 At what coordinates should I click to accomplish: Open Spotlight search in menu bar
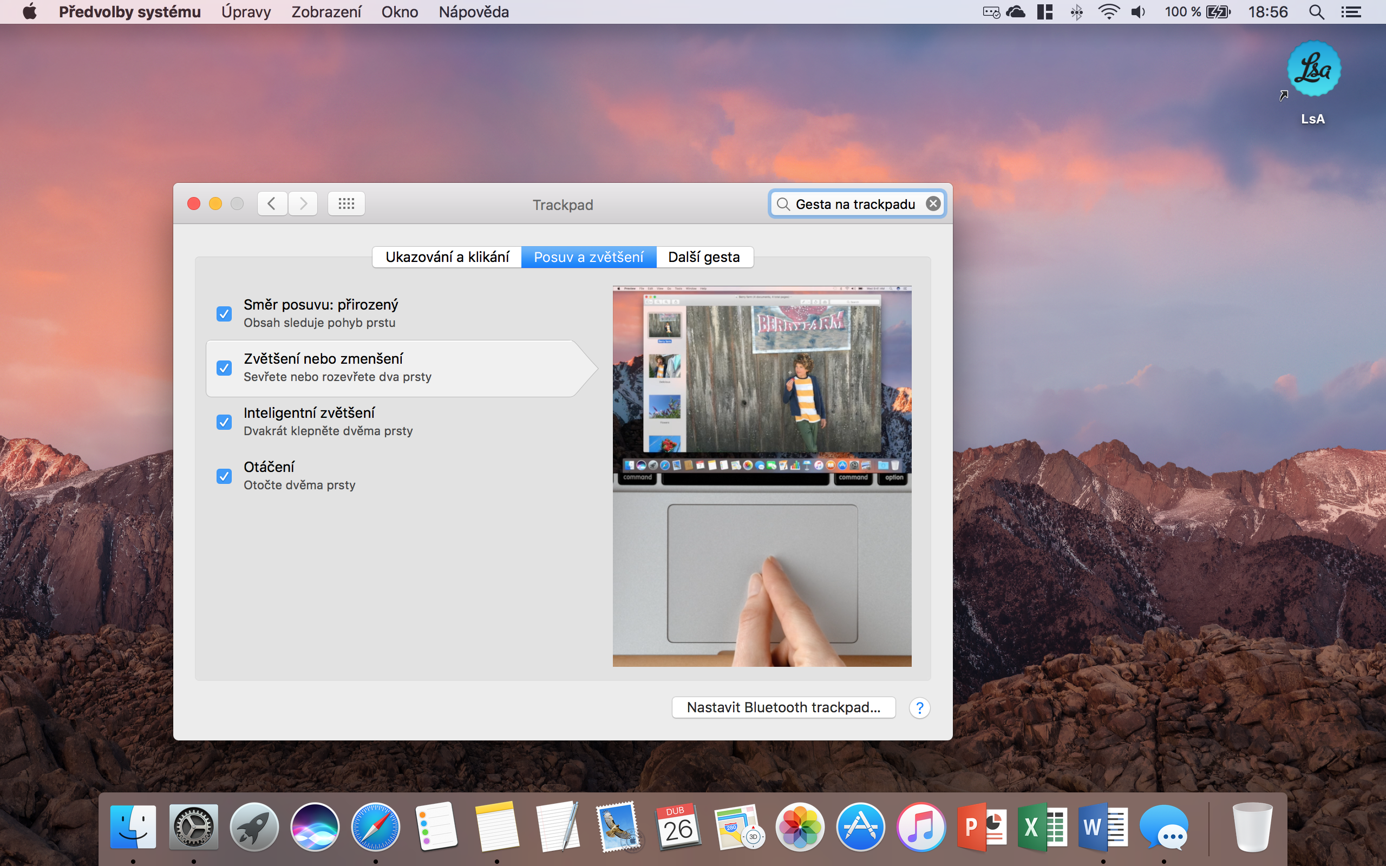pyautogui.click(x=1316, y=12)
